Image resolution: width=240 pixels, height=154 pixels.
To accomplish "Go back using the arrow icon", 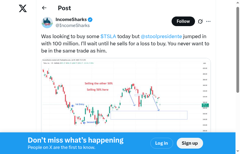I will [x=44, y=8].
